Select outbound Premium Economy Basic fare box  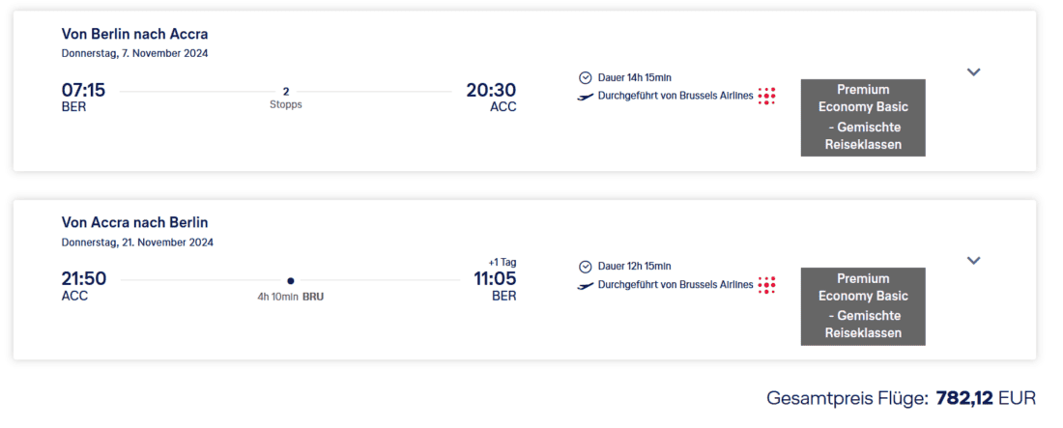[x=863, y=117]
